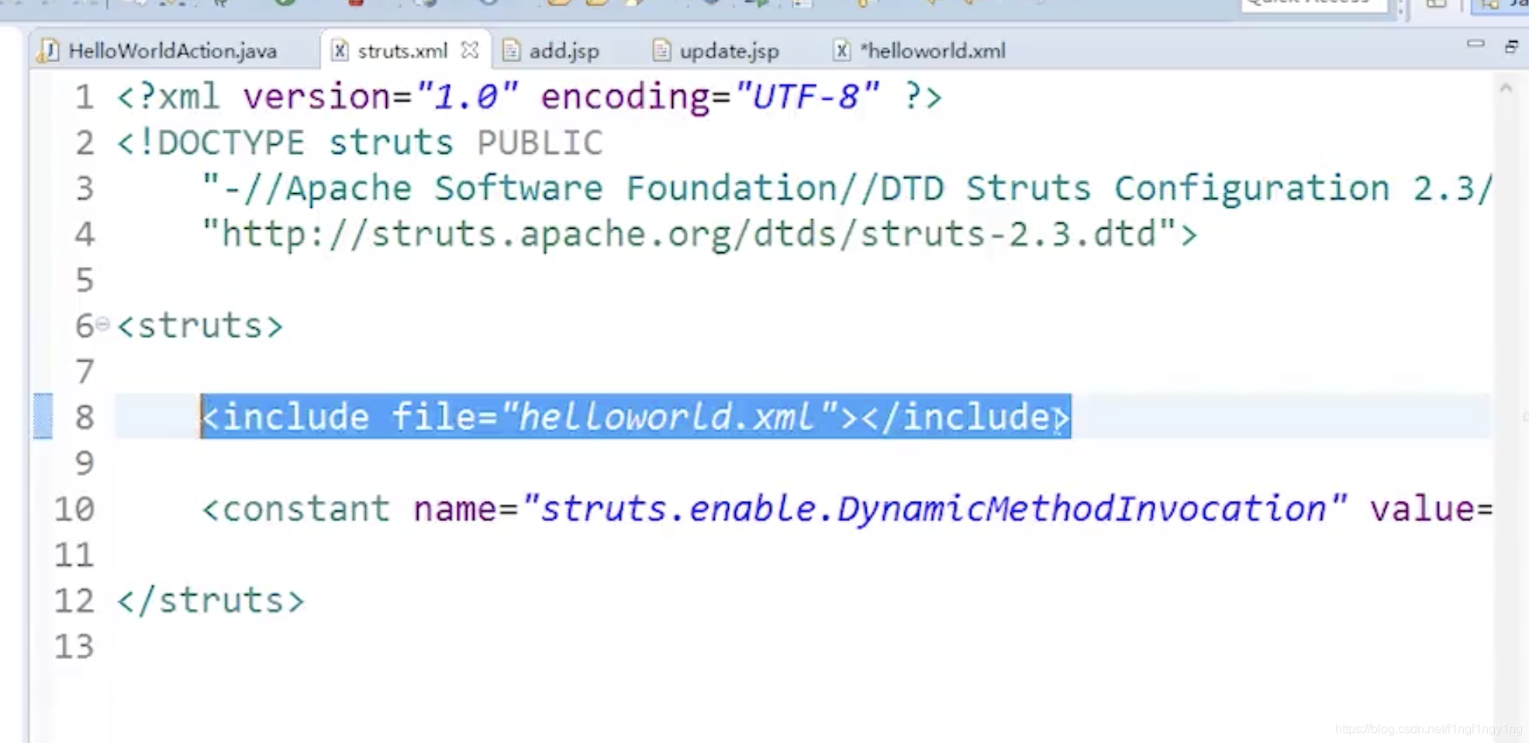
Task: Click the Apache Software Foundation DTD string
Action: (847, 188)
